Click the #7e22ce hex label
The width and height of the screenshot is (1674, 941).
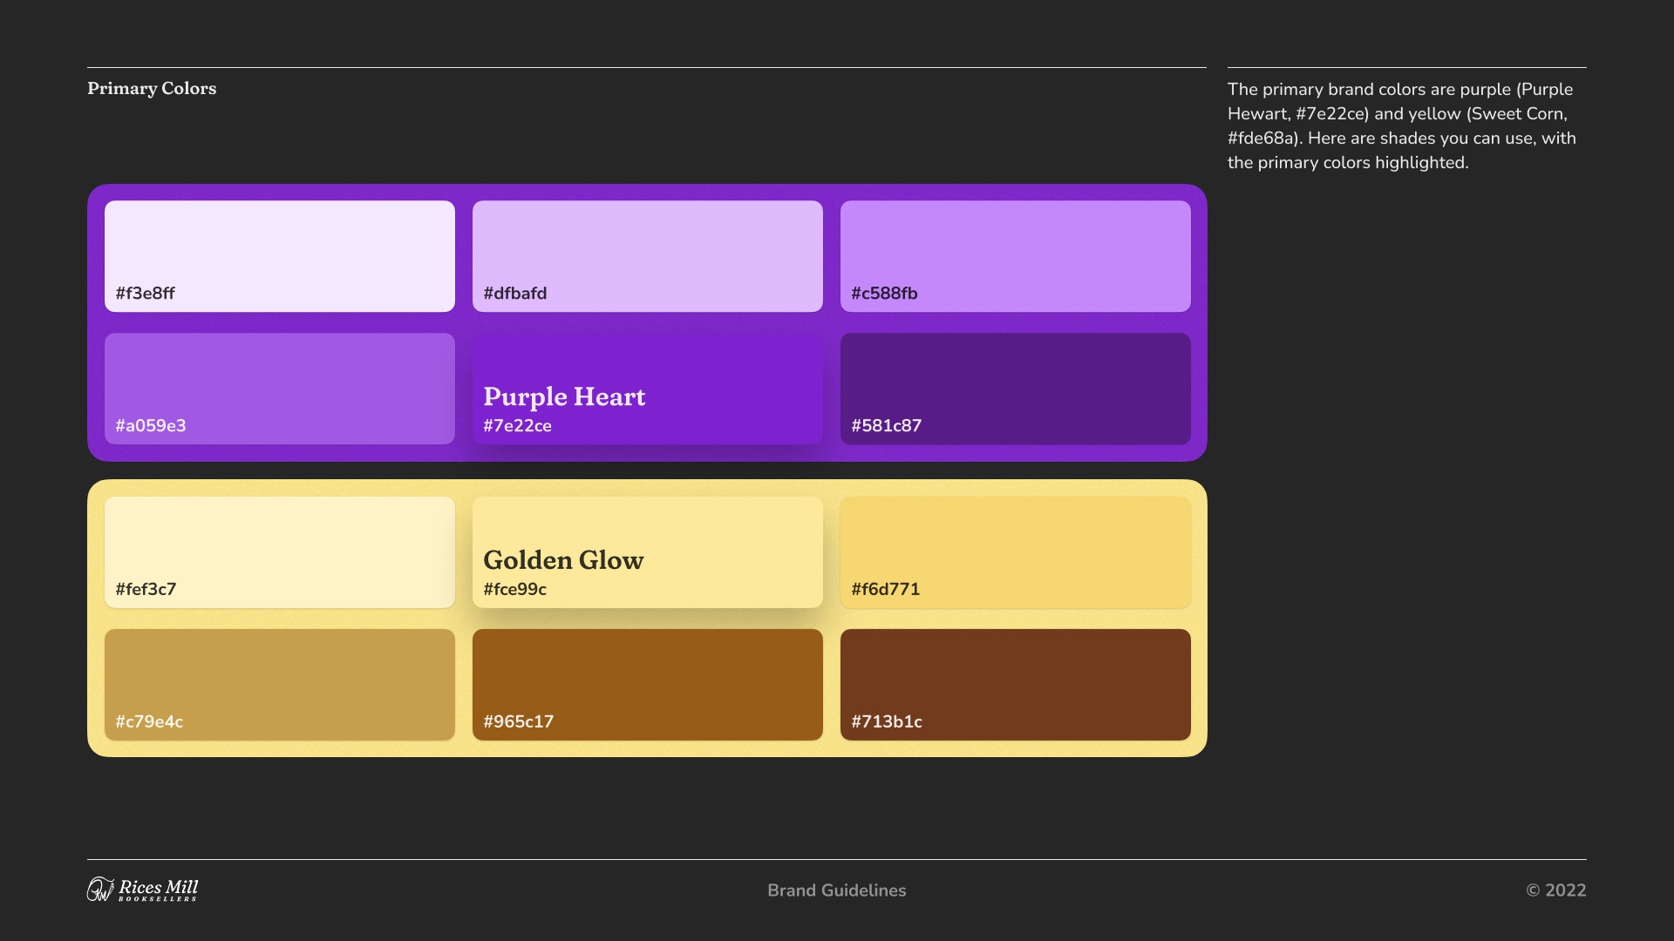coord(517,426)
